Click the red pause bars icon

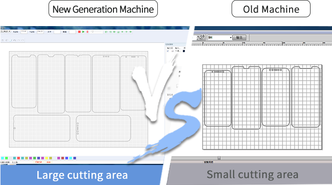click(x=87, y=32)
